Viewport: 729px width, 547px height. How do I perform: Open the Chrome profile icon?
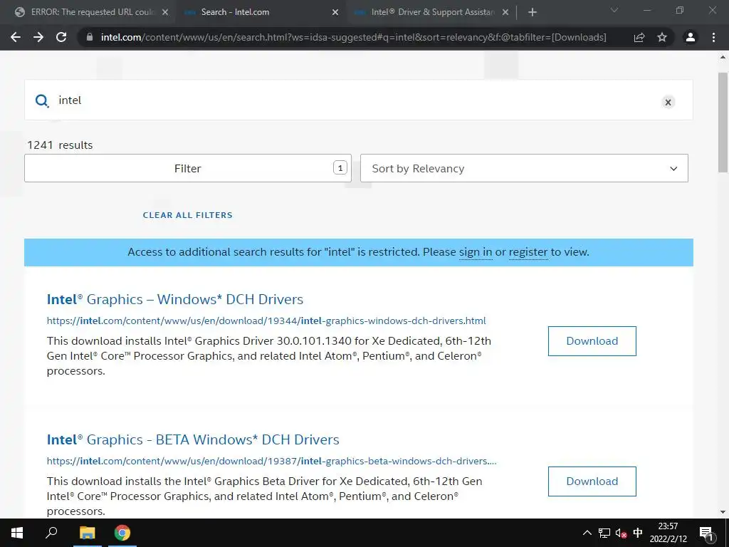tap(691, 37)
